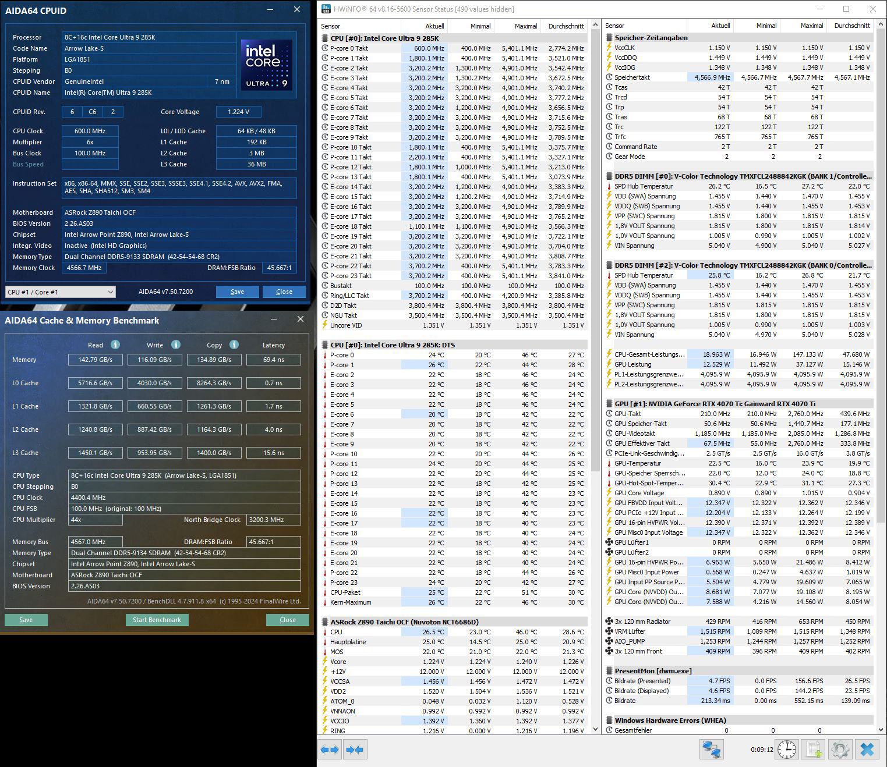Click HWiNFO collapse sensor columns arrows icon
The height and width of the screenshot is (767, 887).
coord(355,750)
